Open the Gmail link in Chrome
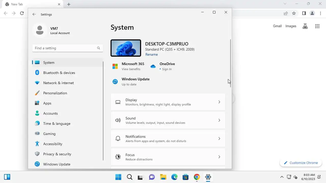 point(277,26)
